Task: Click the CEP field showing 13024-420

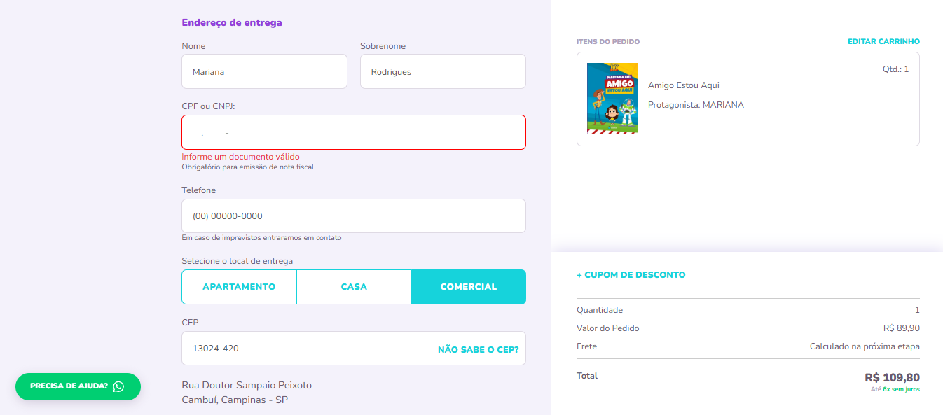Action: (354, 348)
